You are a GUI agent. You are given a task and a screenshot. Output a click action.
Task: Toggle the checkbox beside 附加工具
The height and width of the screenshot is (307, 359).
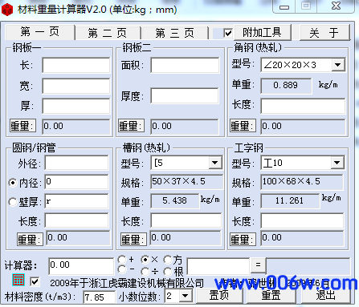tap(228, 33)
